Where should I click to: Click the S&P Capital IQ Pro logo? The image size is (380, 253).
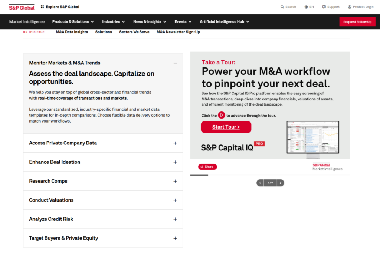(233, 147)
